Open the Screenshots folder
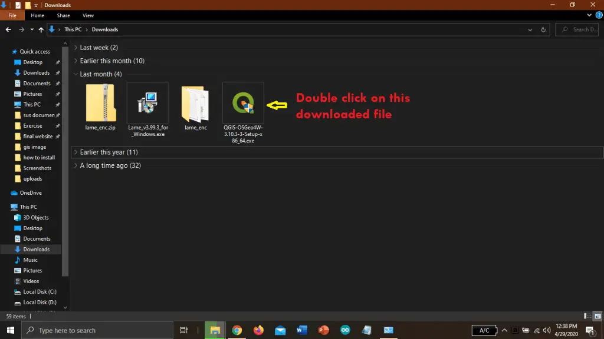604x339 pixels. 37,168
